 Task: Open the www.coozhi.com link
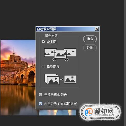point(104,115)
